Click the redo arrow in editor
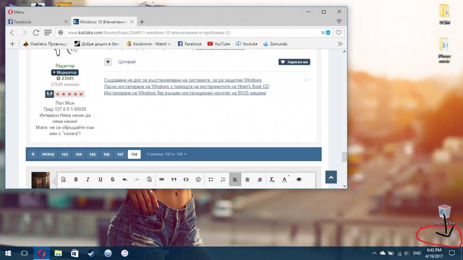 click(x=137, y=179)
